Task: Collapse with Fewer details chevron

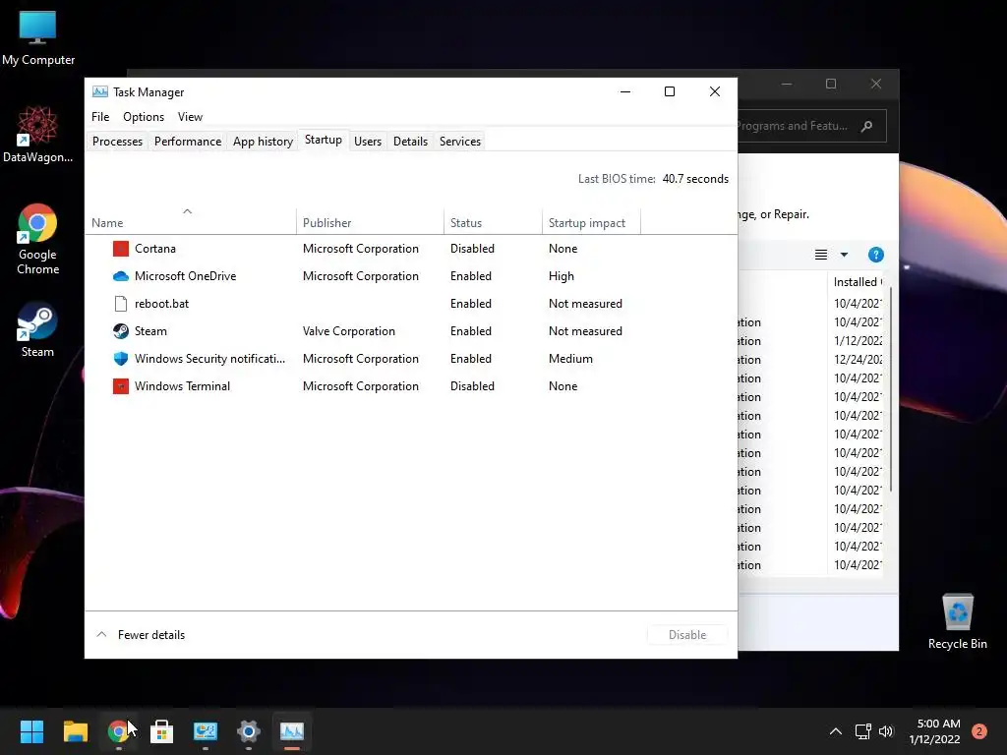Action: pyautogui.click(x=101, y=634)
